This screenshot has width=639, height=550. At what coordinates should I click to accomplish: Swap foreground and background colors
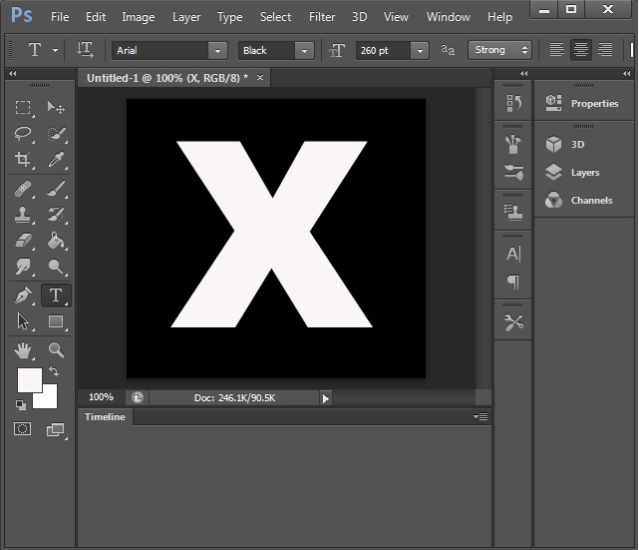click(54, 371)
